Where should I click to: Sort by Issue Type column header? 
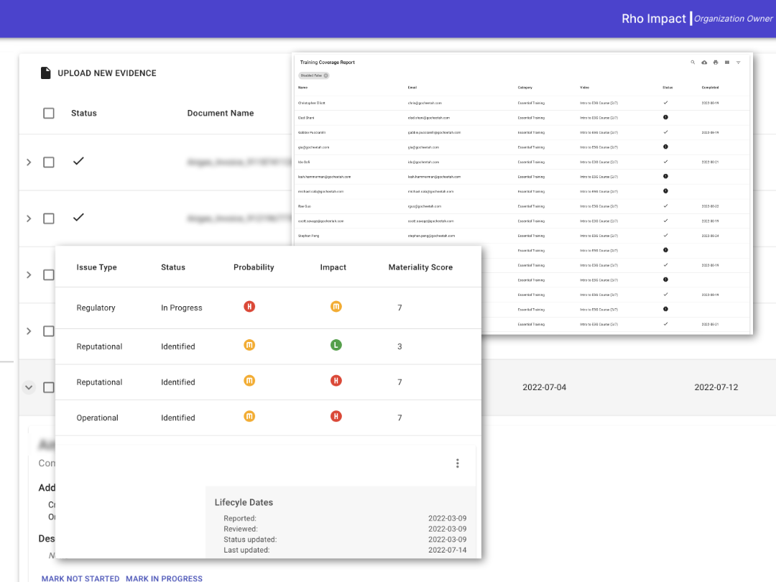click(x=96, y=267)
